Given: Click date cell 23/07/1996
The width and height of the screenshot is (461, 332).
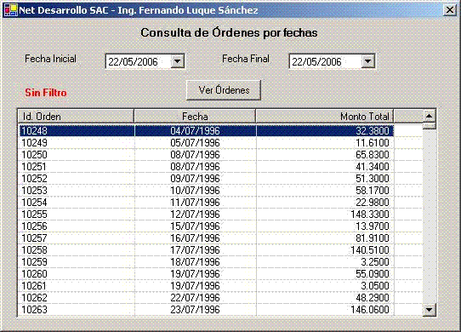Looking at the screenshot, I should pos(196,310).
